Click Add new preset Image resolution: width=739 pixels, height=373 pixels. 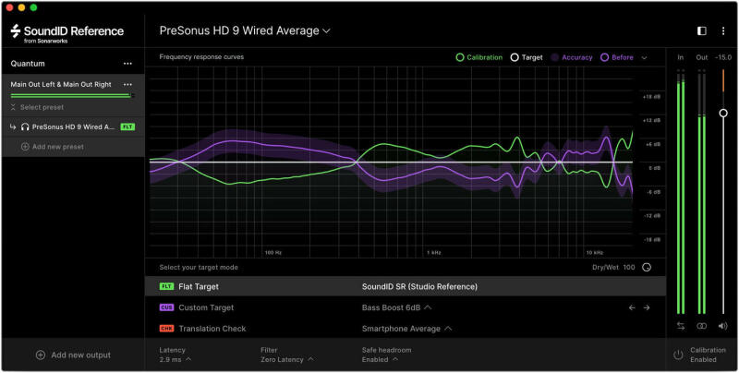point(53,147)
